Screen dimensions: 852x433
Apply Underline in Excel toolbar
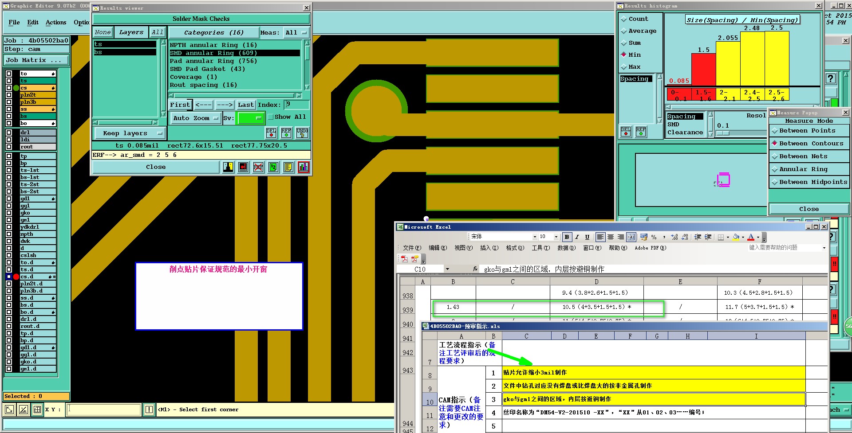[587, 237]
